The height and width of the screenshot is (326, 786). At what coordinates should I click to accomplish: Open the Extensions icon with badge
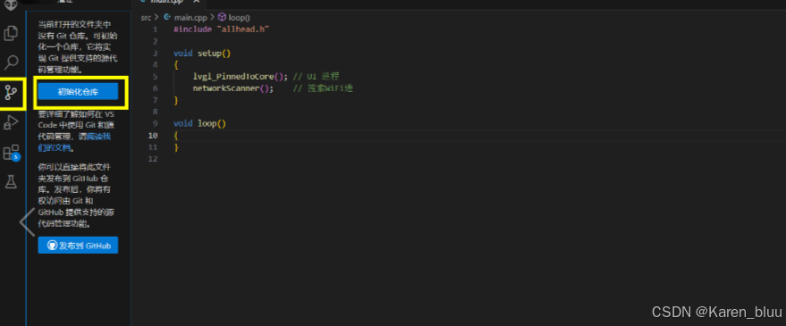[x=11, y=152]
